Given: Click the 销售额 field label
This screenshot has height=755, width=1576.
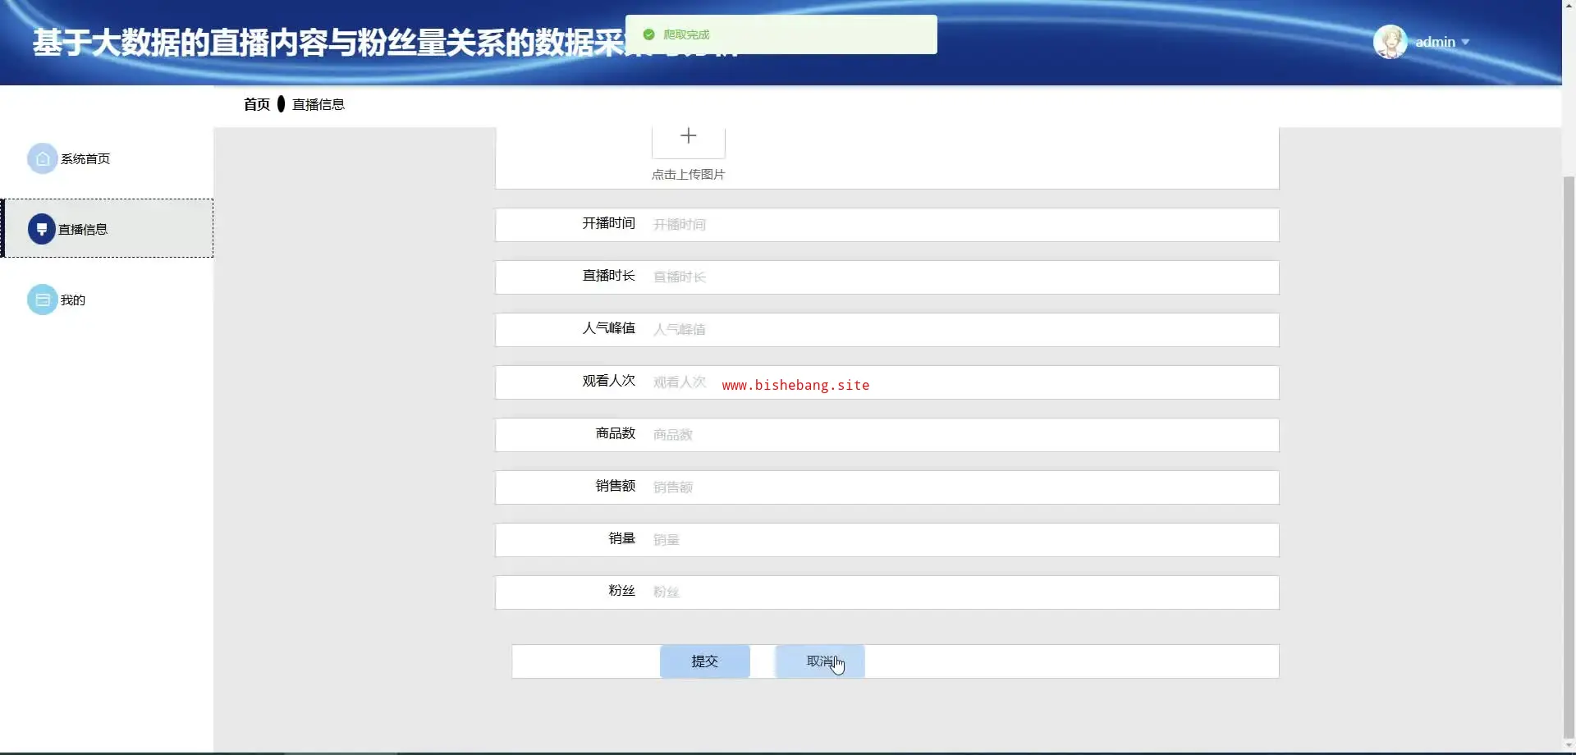Looking at the screenshot, I should pos(616,486).
